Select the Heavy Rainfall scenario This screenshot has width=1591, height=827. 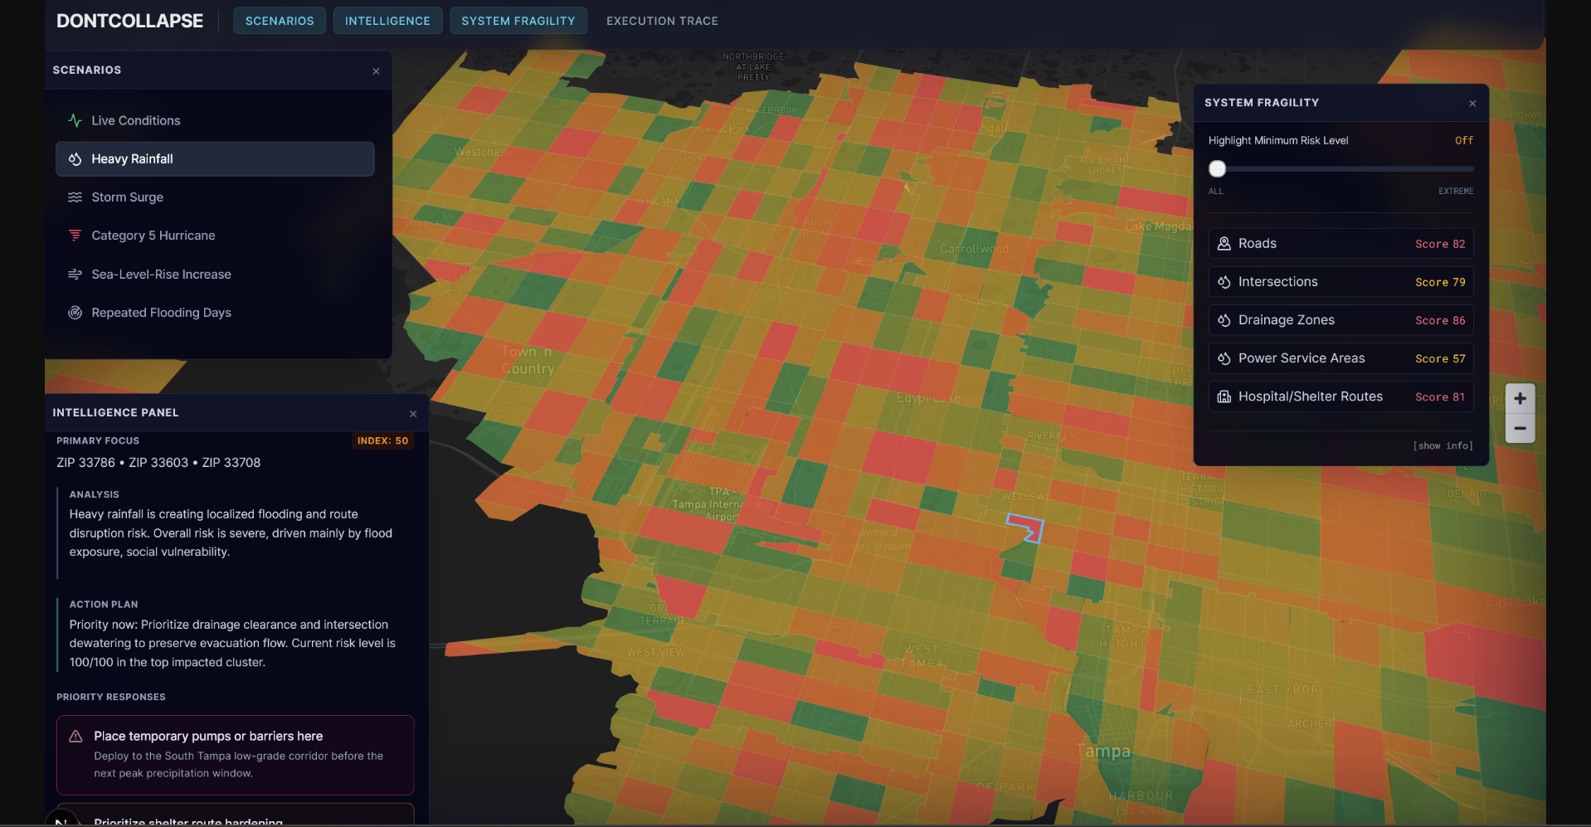tap(215, 159)
